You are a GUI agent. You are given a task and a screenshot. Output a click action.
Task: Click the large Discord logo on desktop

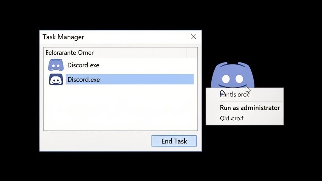[x=233, y=75]
